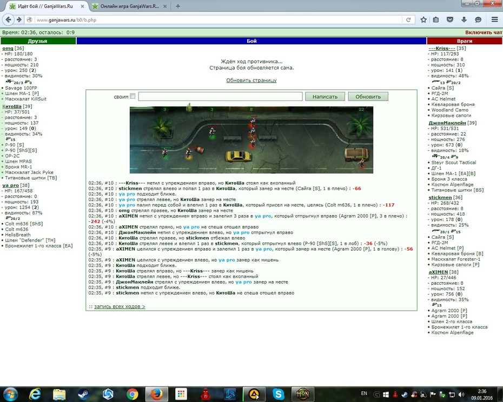
Task: Click the Hello chat smiley icon
Action: coord(478,20)
